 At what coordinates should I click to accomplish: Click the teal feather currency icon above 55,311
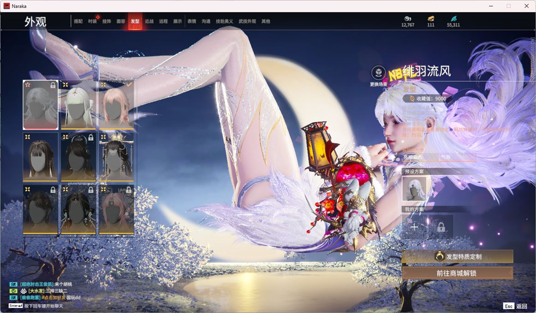point(453,18)
